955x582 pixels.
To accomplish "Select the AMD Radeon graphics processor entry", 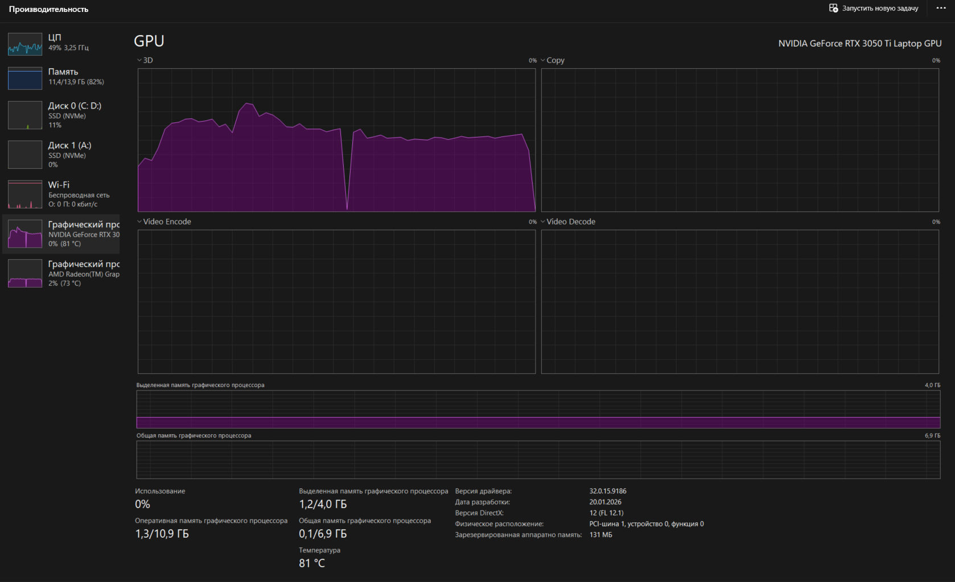I will tap(61, 273).
